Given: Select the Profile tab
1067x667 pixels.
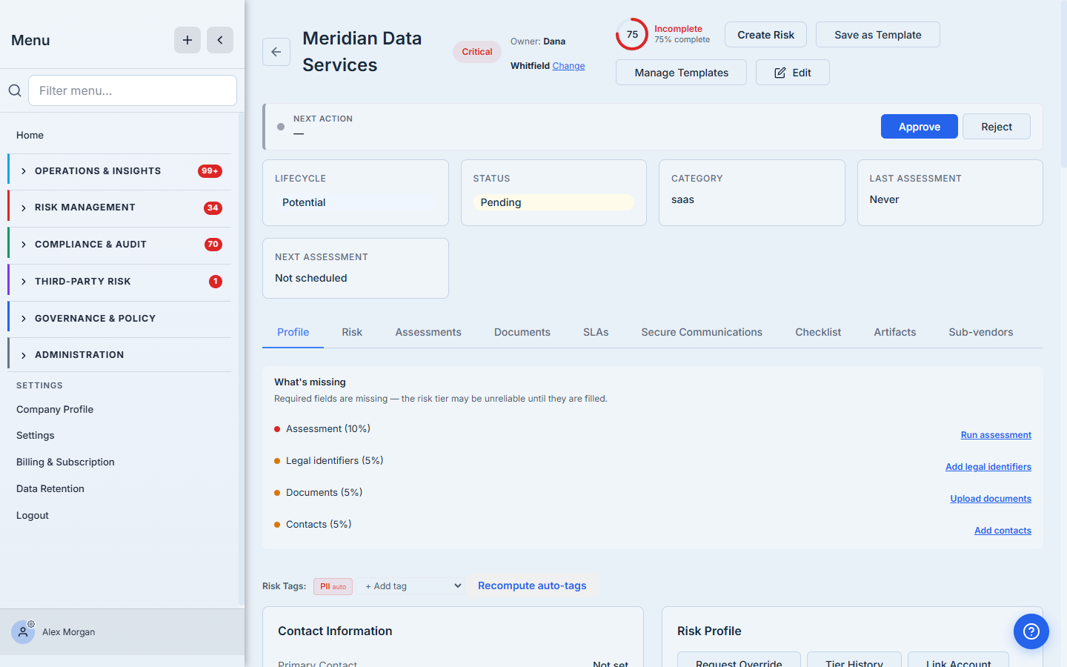Looking at the screenshot, I should click(x=293, y=332).
